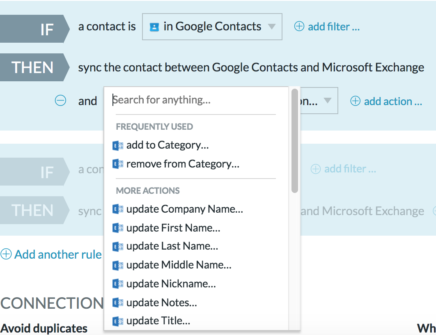436x335 pixels.
Task: Open the 'in Google Contacts' dropdown
Action: 212,27
